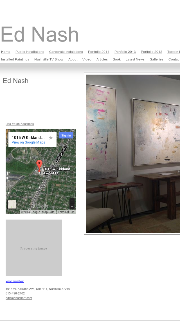Screen dimensions: 180x321
Task: Zoom out on the map
Action: [x=72, y=206]
